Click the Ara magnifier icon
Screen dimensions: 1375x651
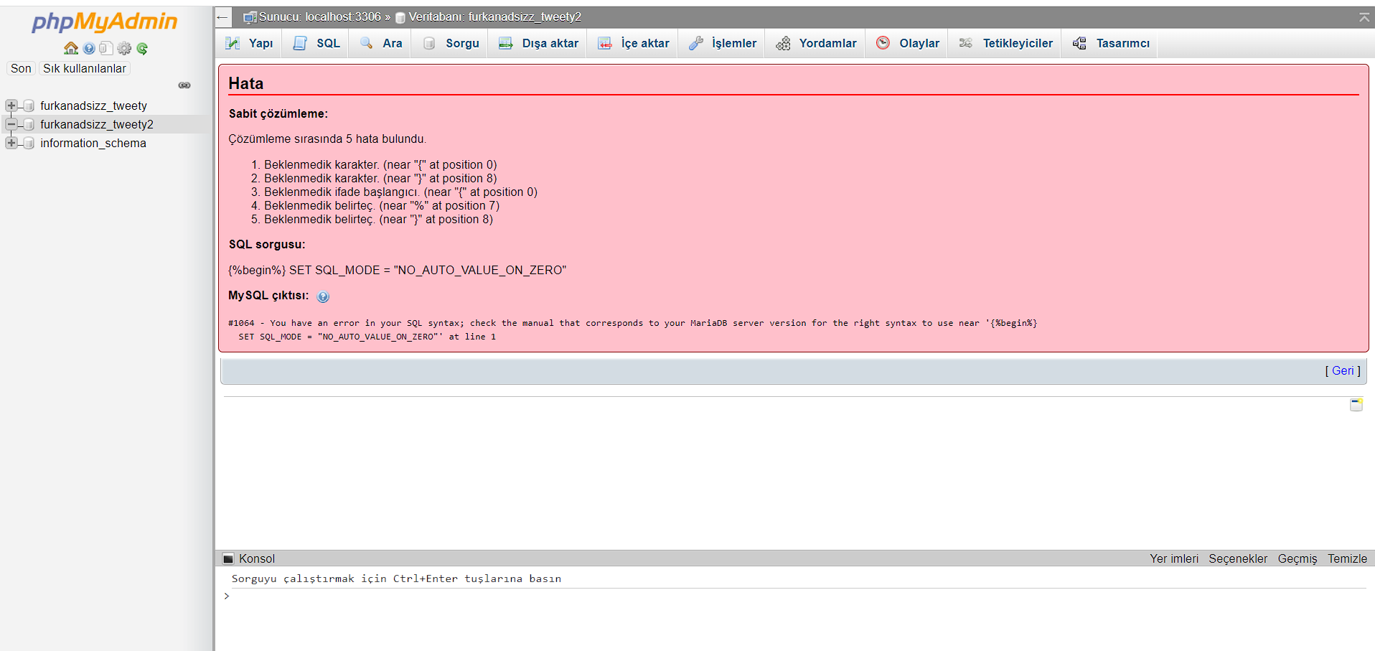coord(366,43)
